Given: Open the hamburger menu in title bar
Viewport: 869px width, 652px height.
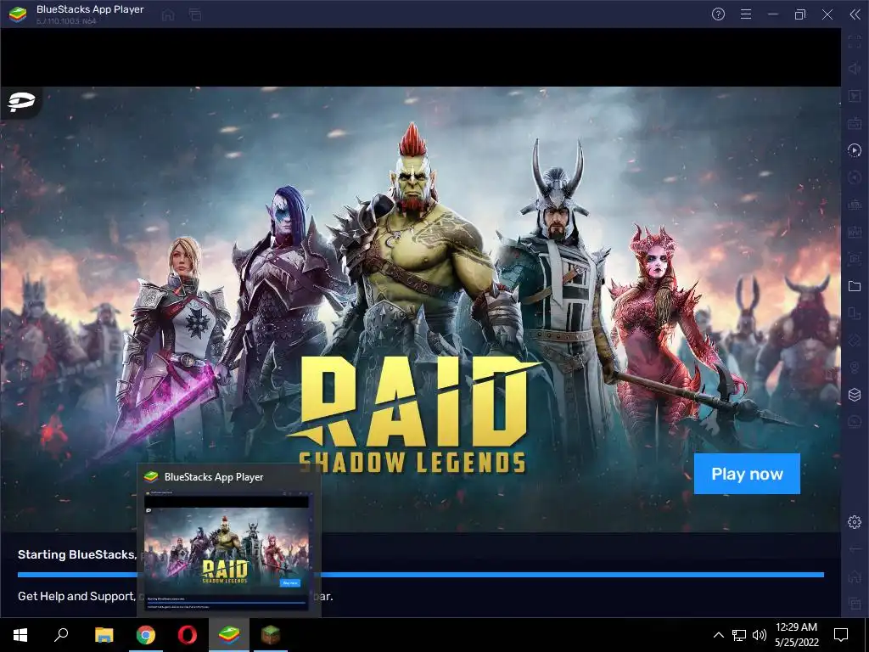Looking at the screenshot, I should tap(746, 14).
